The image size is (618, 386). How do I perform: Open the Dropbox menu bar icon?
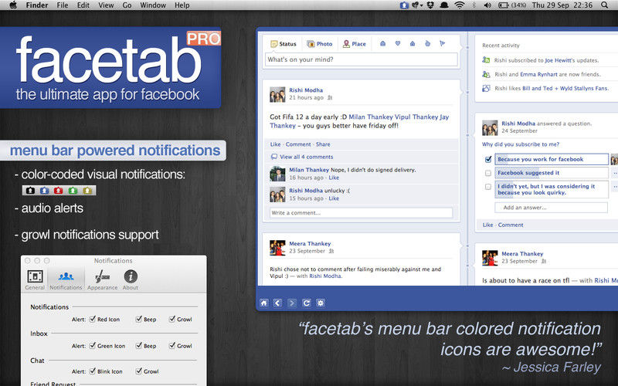click(x=431, y=5)
